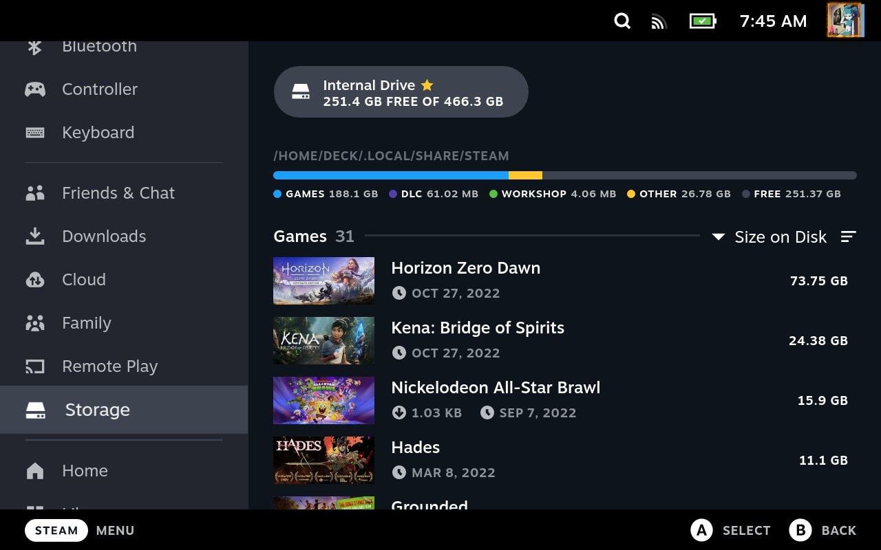The image size is (881, 550).
Task: Check the wireless network signal icon
Action: coord(659,21)
